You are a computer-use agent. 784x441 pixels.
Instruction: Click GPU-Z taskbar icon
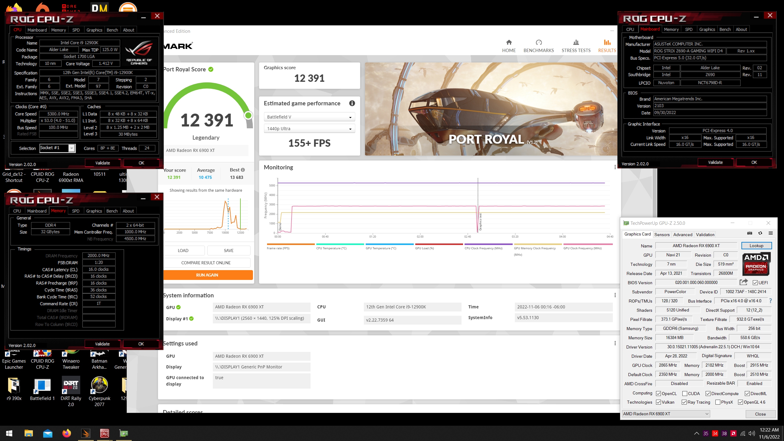[x=124, y=433]
